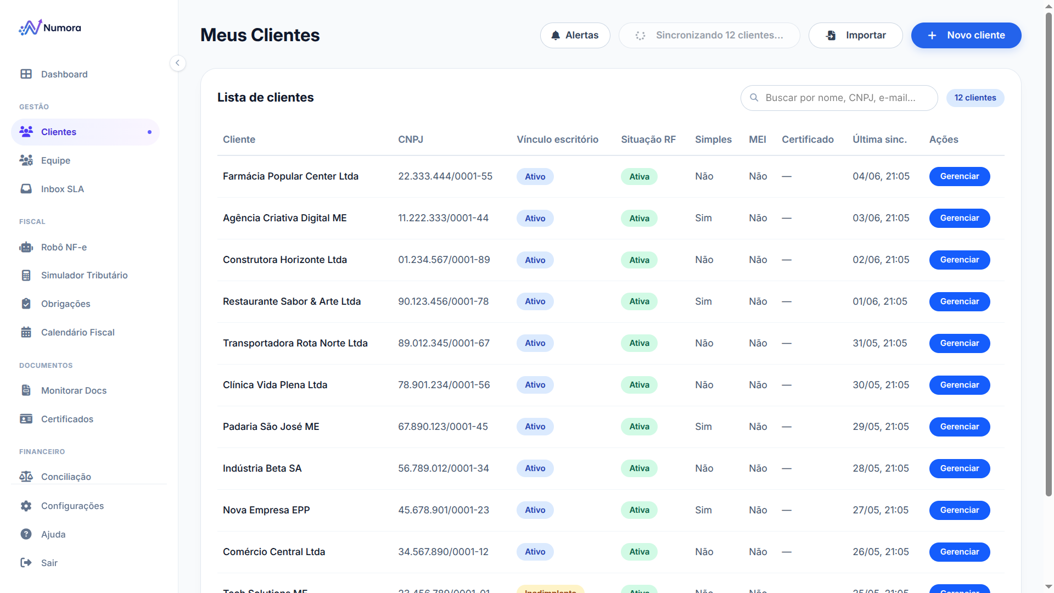Click Gerenciar for Farmácia Popular Center Ltda

tap(959, 176)
